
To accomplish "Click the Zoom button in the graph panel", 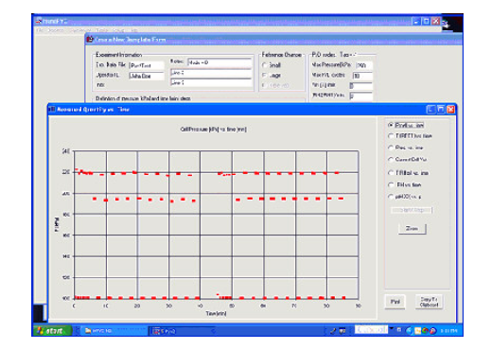I will [x=412, y=228].
